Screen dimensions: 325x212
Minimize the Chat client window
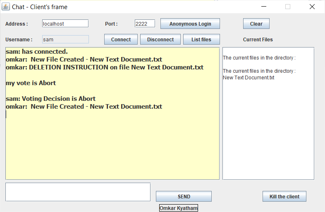[x=264, y=7]
